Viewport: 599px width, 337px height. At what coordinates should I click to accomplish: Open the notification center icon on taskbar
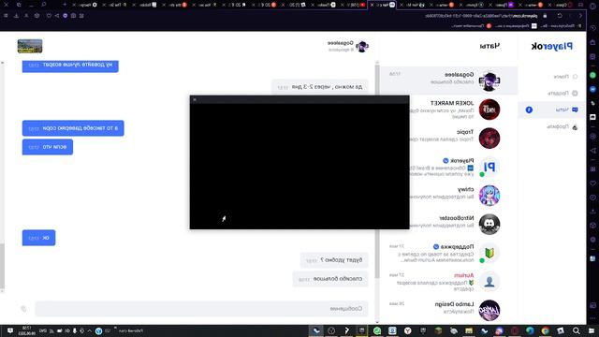pos(10,330)
